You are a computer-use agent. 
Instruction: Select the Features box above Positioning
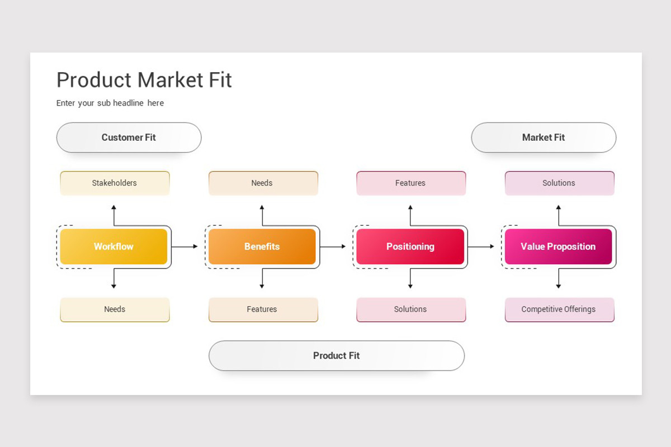pos(411,183)
